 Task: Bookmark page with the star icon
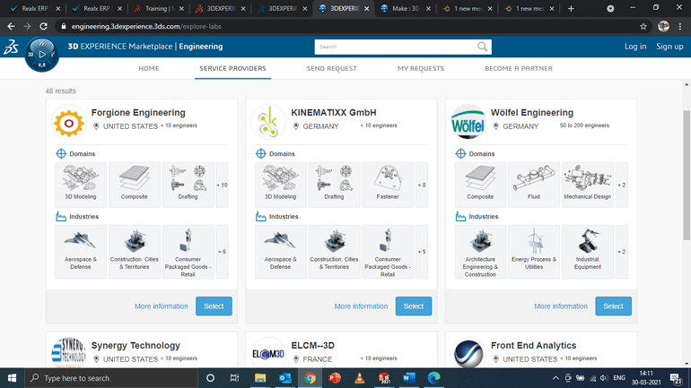point(643,26)
